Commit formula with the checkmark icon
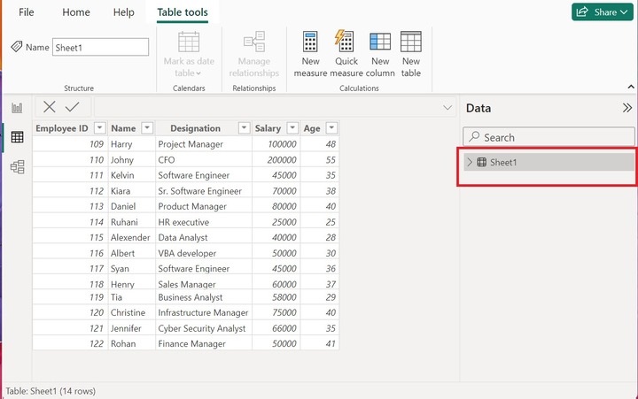The image size is (638, 399). (x=73, y=107)
